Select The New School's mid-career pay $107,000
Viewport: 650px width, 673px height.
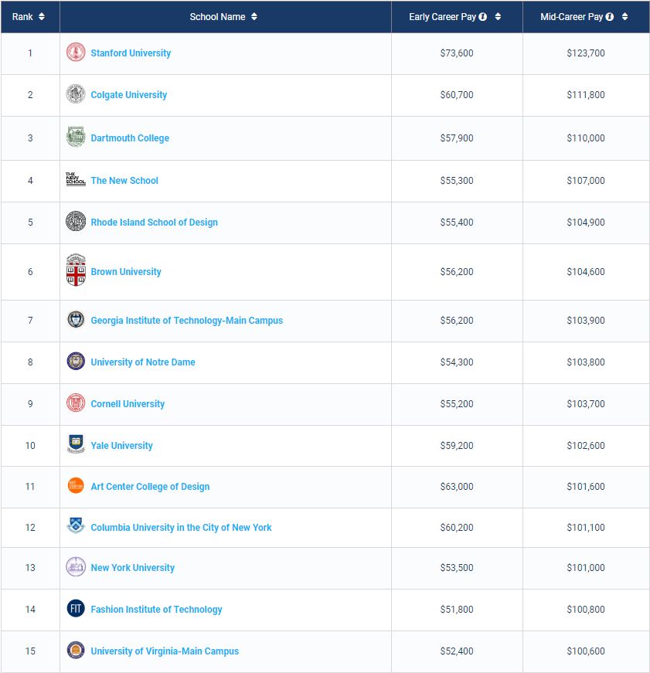click(586, 181)
